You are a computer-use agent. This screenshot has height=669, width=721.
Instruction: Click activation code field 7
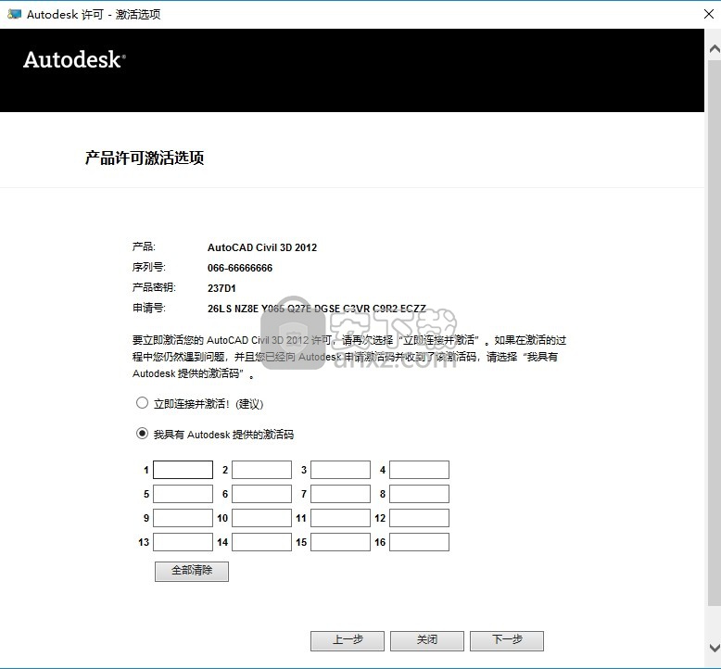340,494
